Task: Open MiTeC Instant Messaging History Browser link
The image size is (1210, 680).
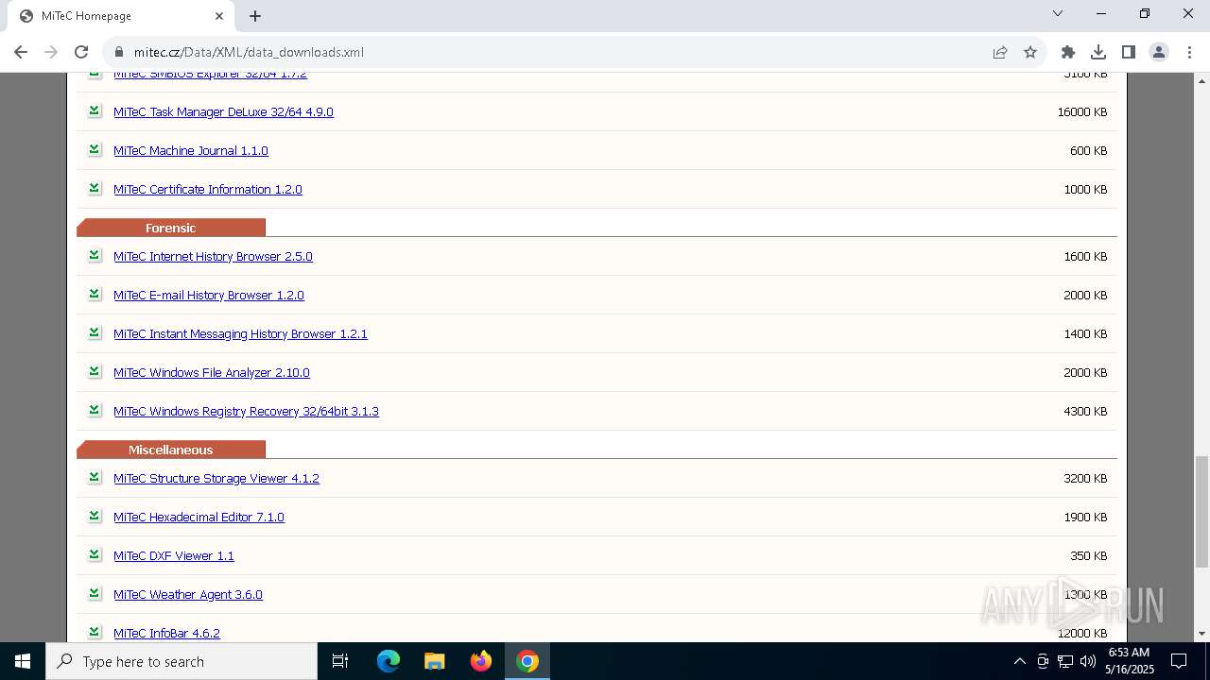Action: point(240,333)
